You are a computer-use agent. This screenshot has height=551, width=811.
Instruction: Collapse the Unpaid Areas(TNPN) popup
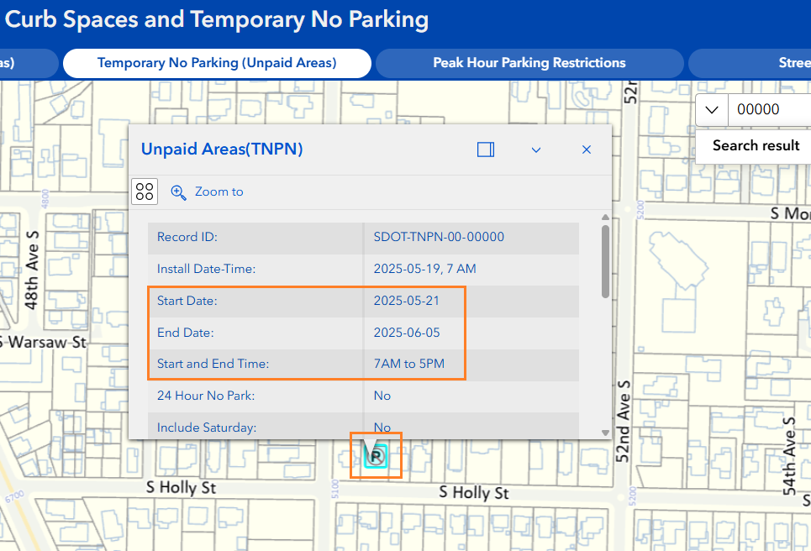536,150
